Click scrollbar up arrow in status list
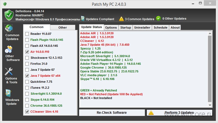The image size is (218, 123). 210,33
